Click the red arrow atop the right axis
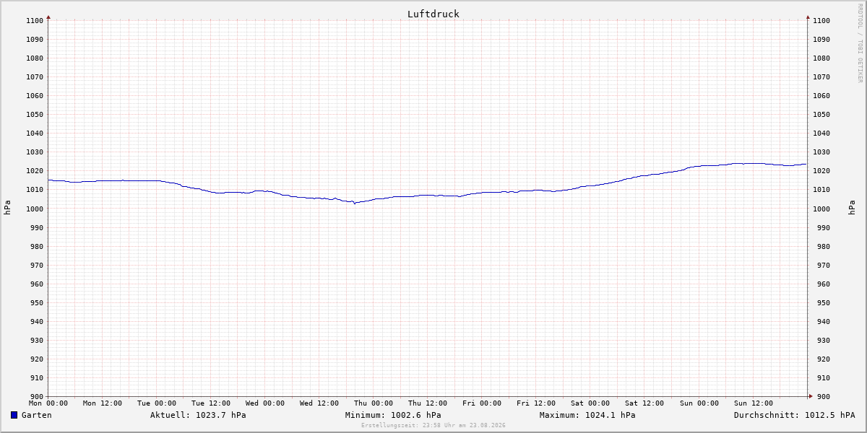867x433 pixels. pyautogui.click(x=808, y=17)
